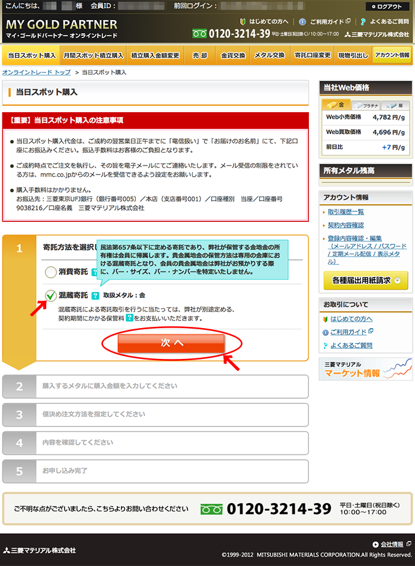The width and height of the screenshot is (415, 566).
Task: Click step 2 購入するメタルに購入金額を入力 row
Action: pos(155,387)
